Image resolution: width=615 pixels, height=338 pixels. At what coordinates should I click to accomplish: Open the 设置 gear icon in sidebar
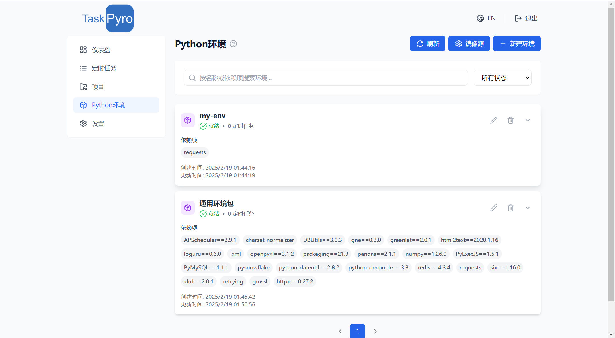pyautogui.click(x=83, y=123)
